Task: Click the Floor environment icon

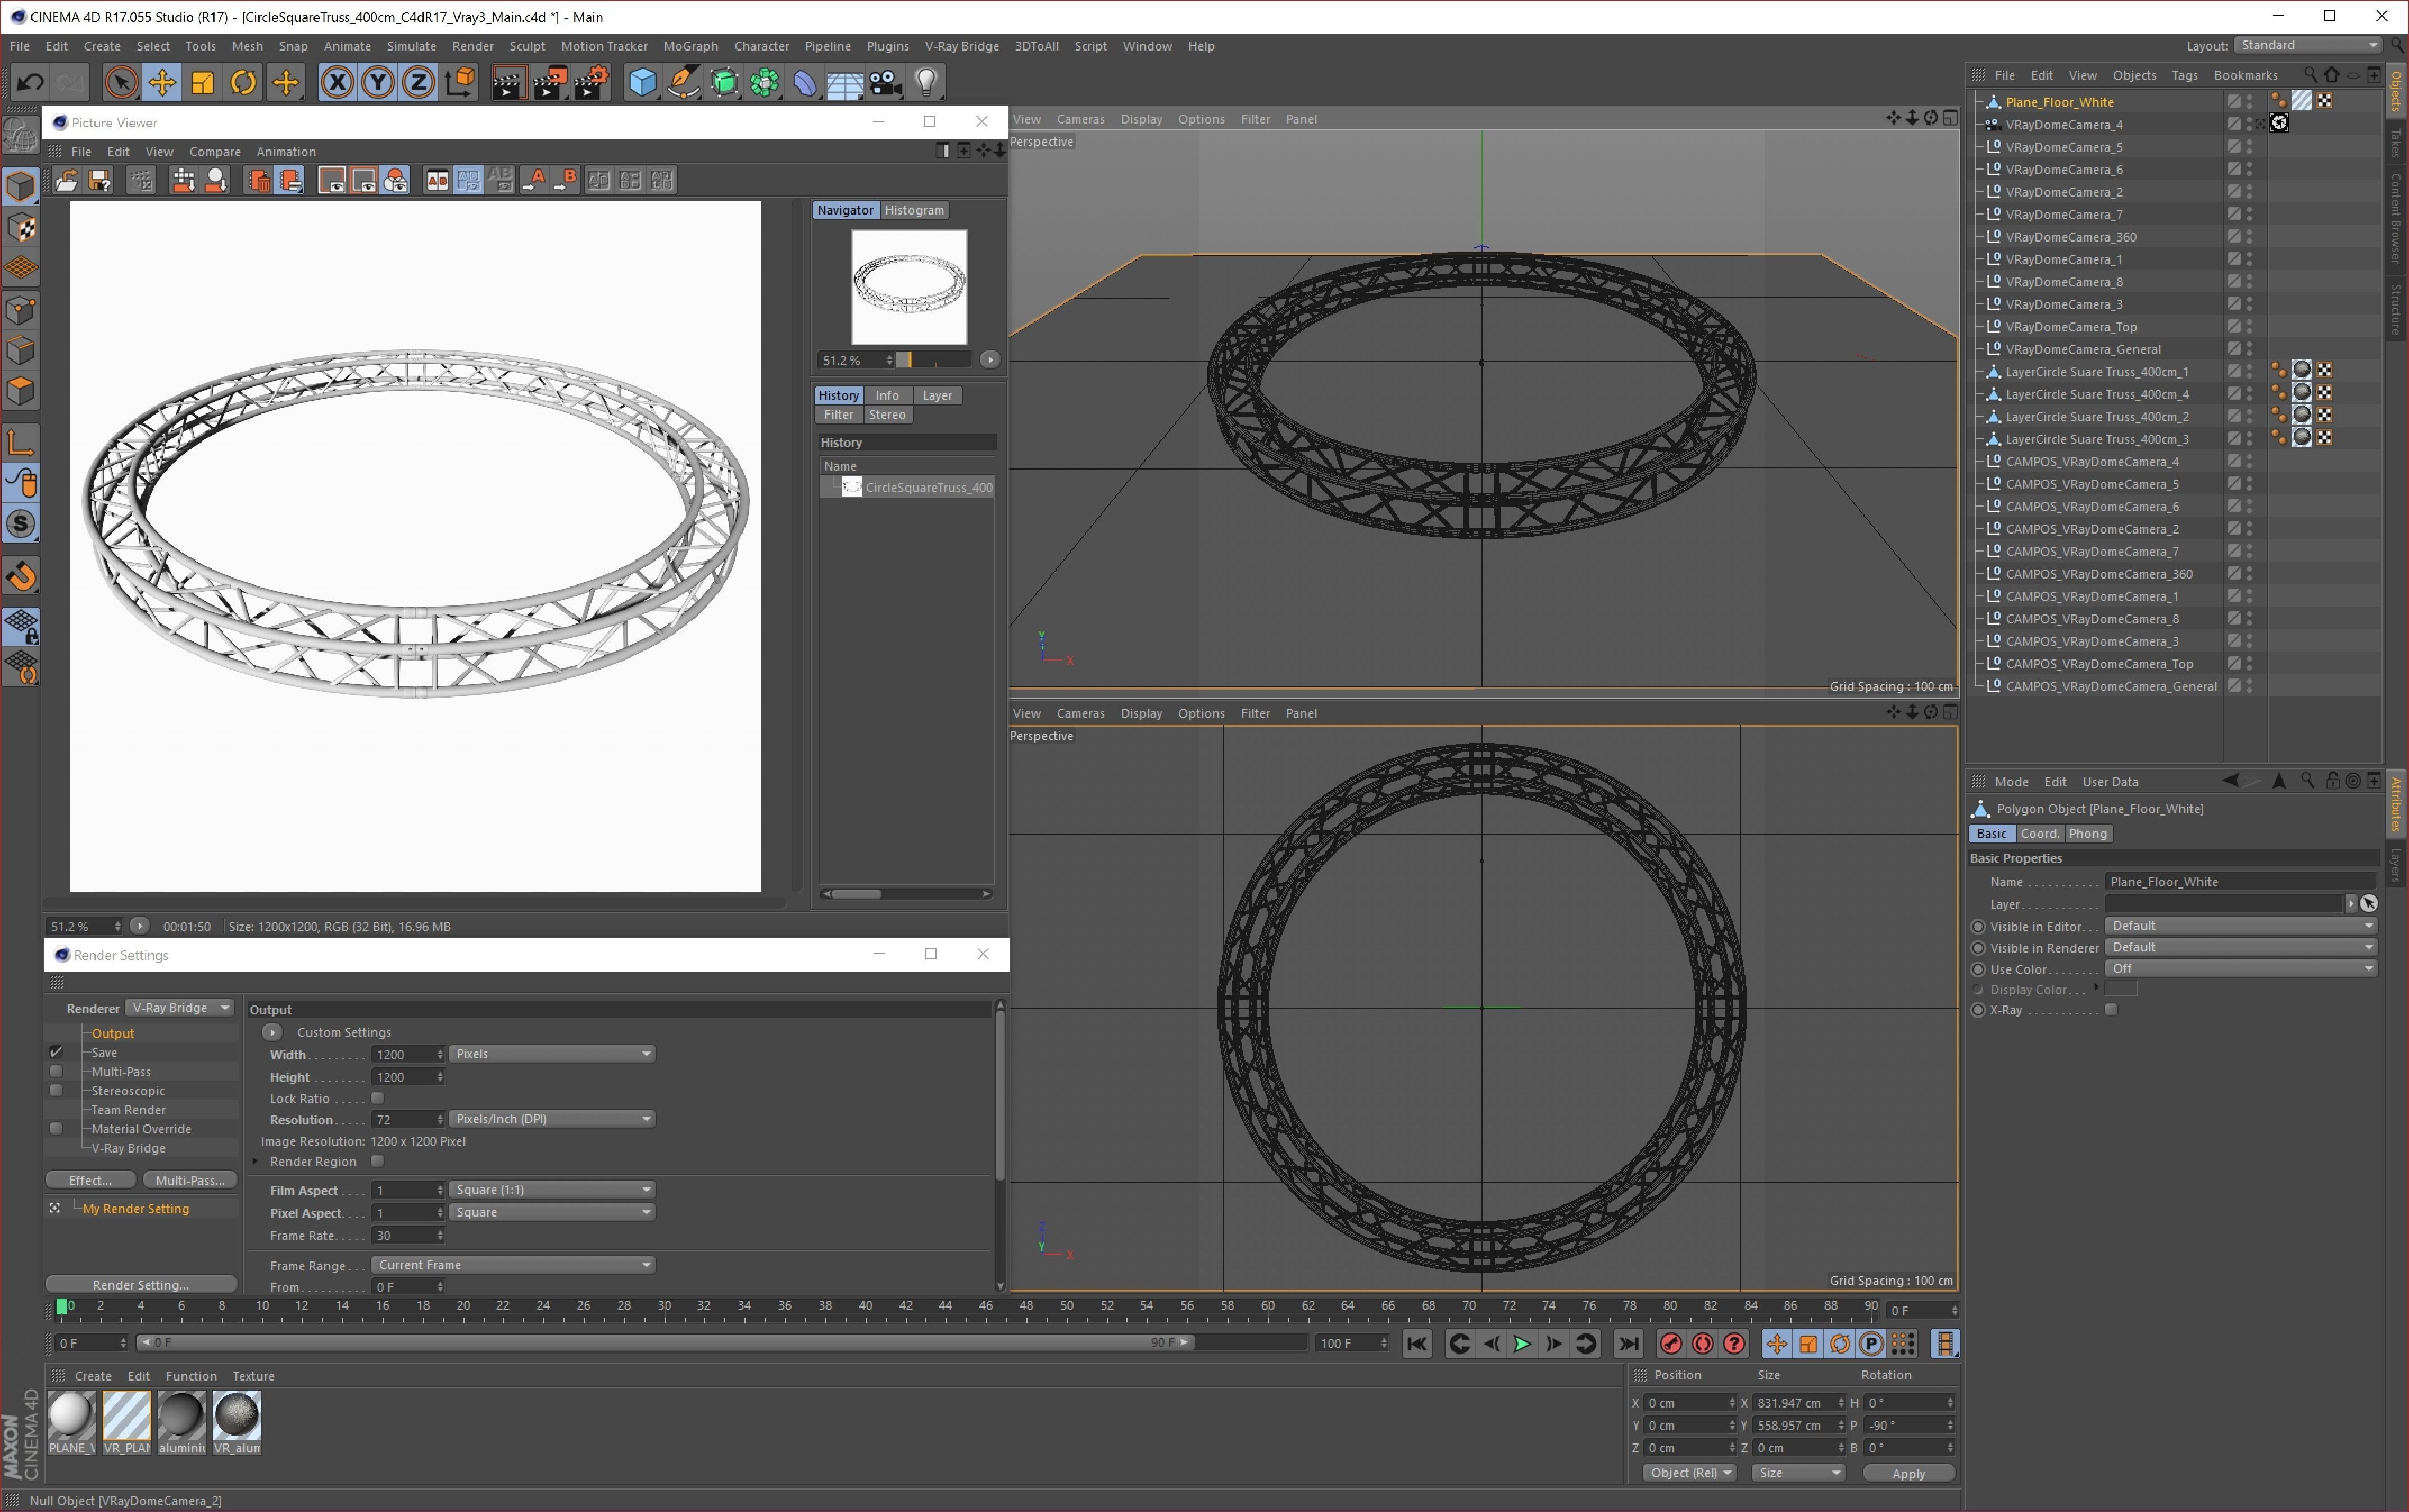Action: pos(845,83)
